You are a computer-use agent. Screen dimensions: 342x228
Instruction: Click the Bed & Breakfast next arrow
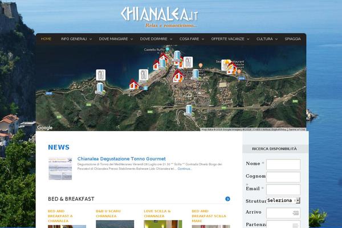pos(227,199)
